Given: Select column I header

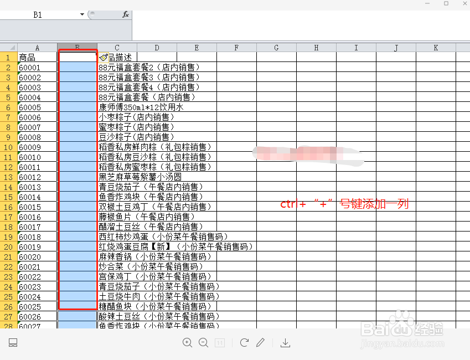Looking at the screenshot, I should point(356,48).
